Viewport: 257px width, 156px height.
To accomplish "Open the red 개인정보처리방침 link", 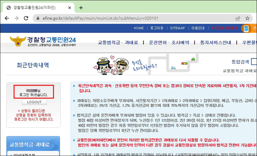I will (224, 28).
